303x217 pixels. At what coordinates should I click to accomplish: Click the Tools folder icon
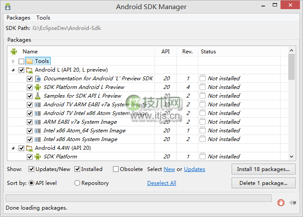29,61
